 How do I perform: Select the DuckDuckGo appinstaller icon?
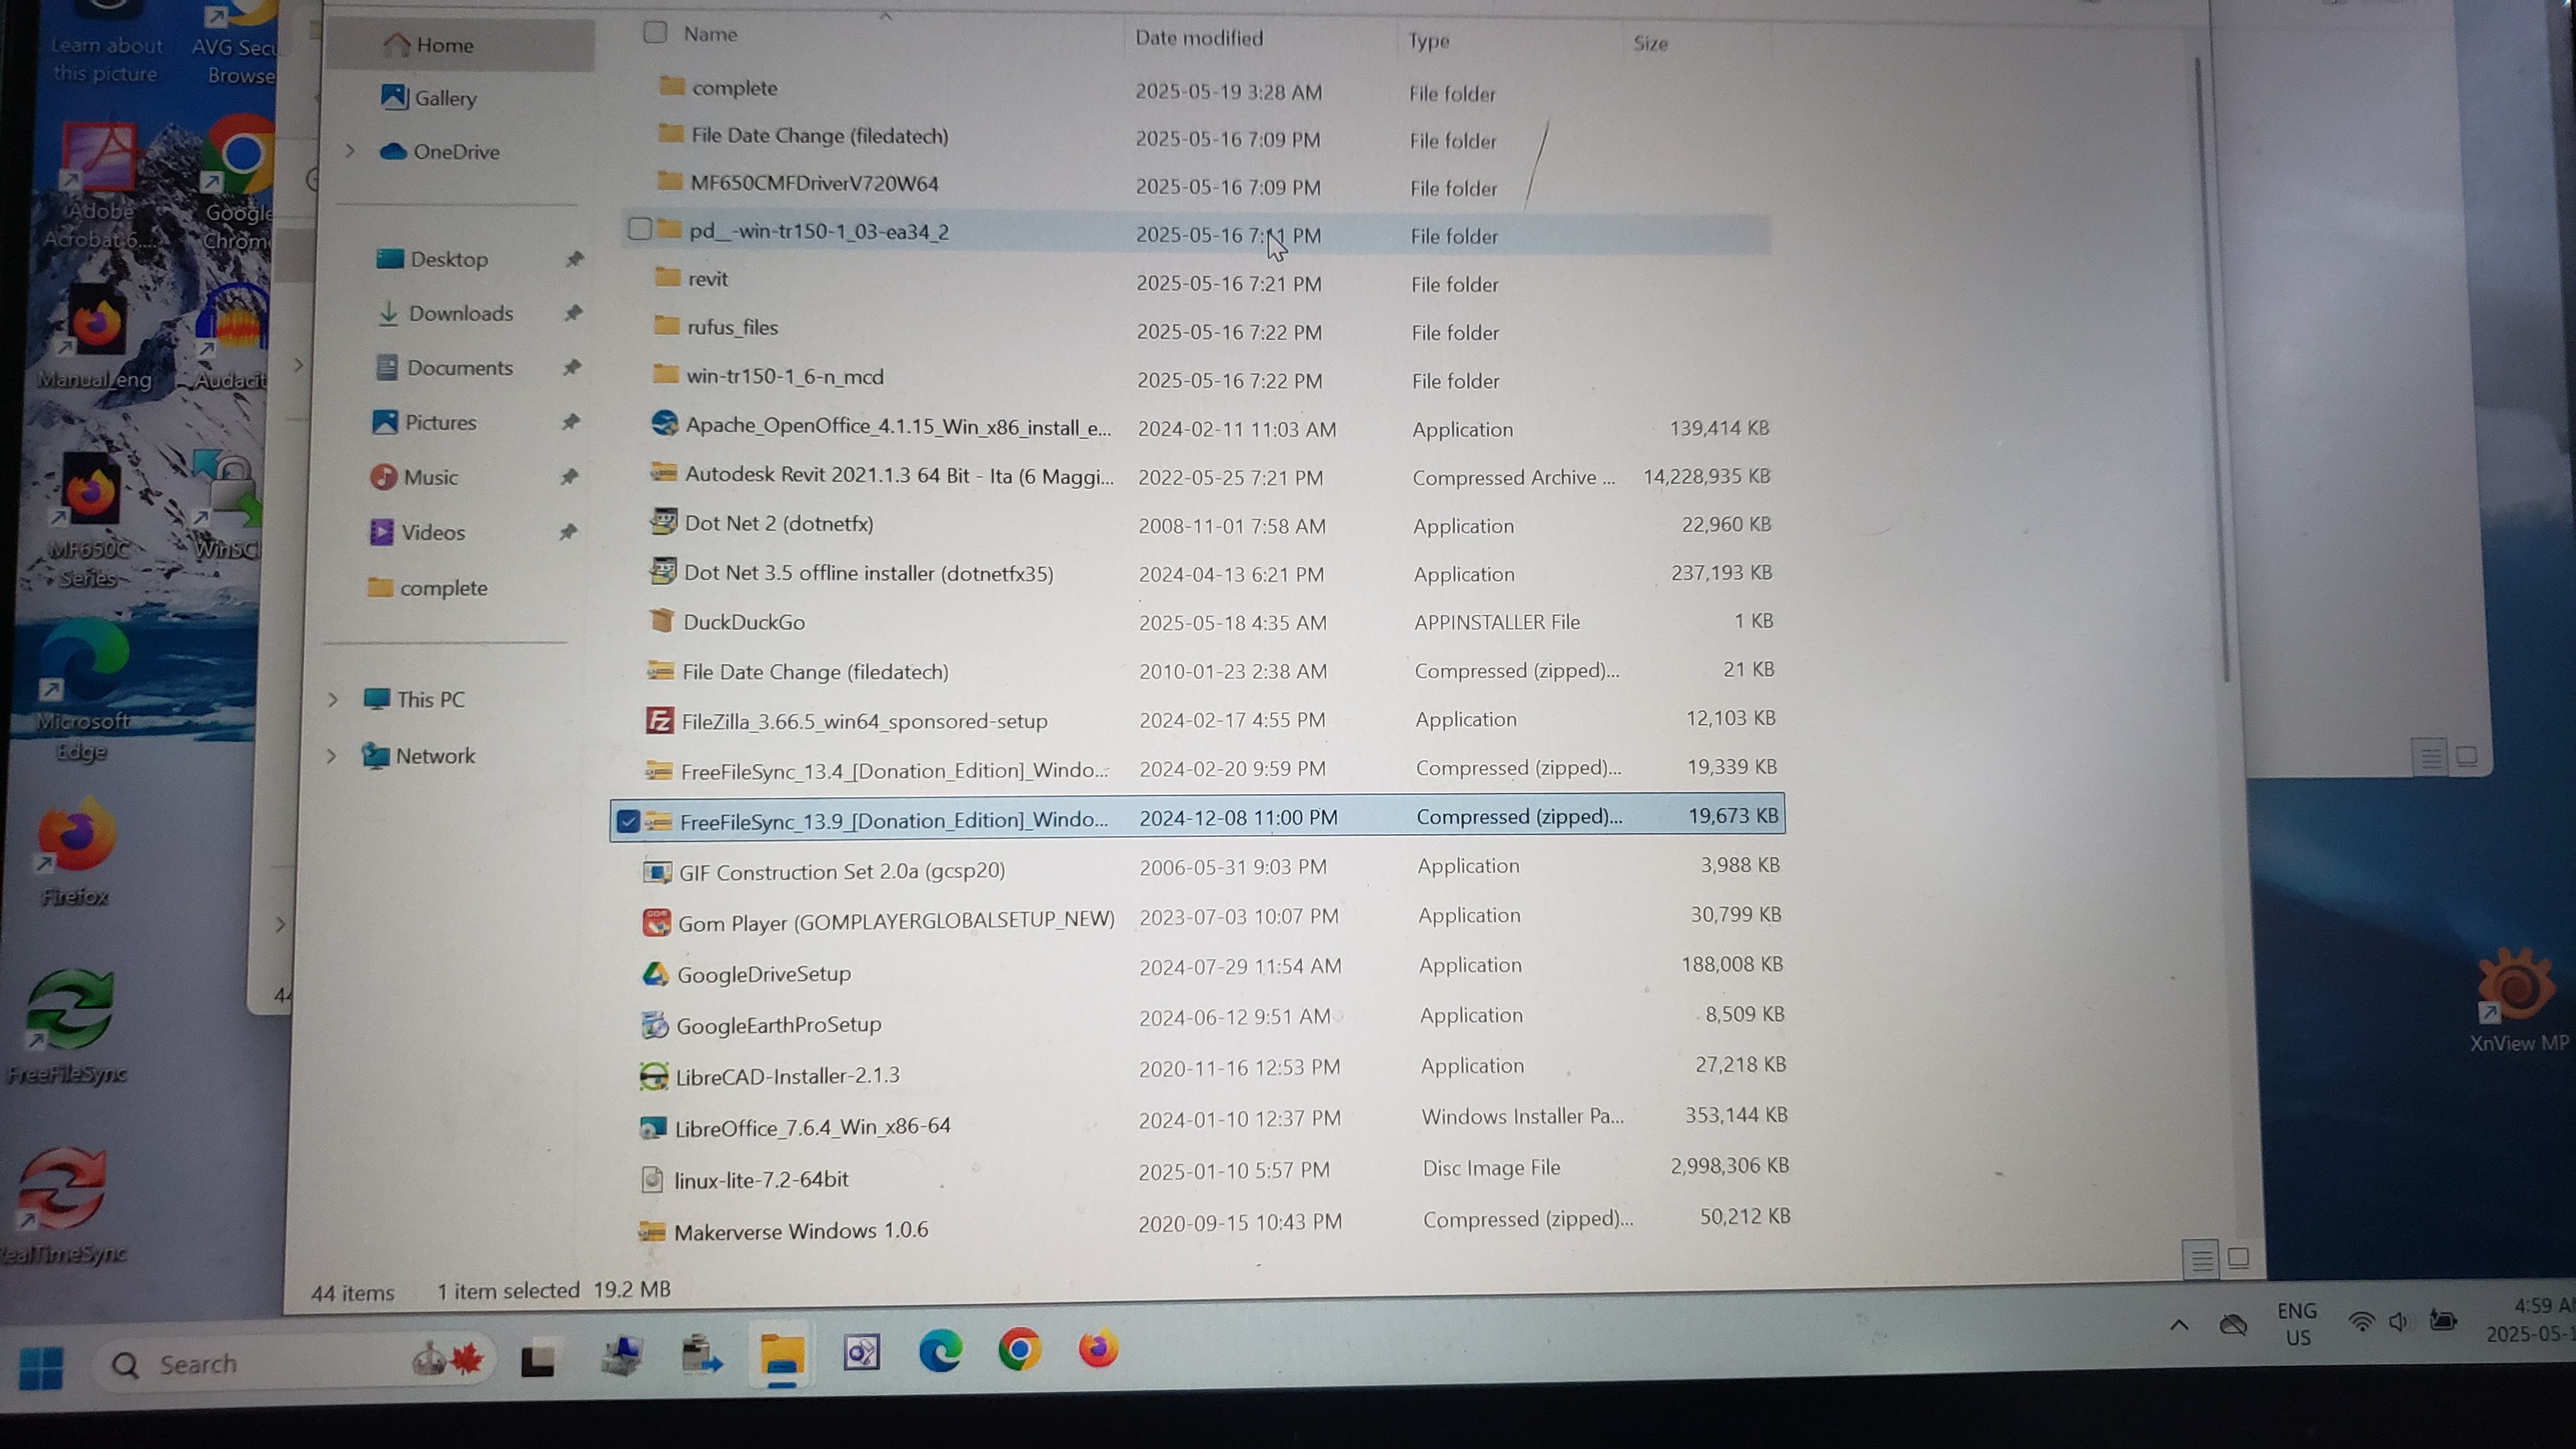tap(661, 620)
